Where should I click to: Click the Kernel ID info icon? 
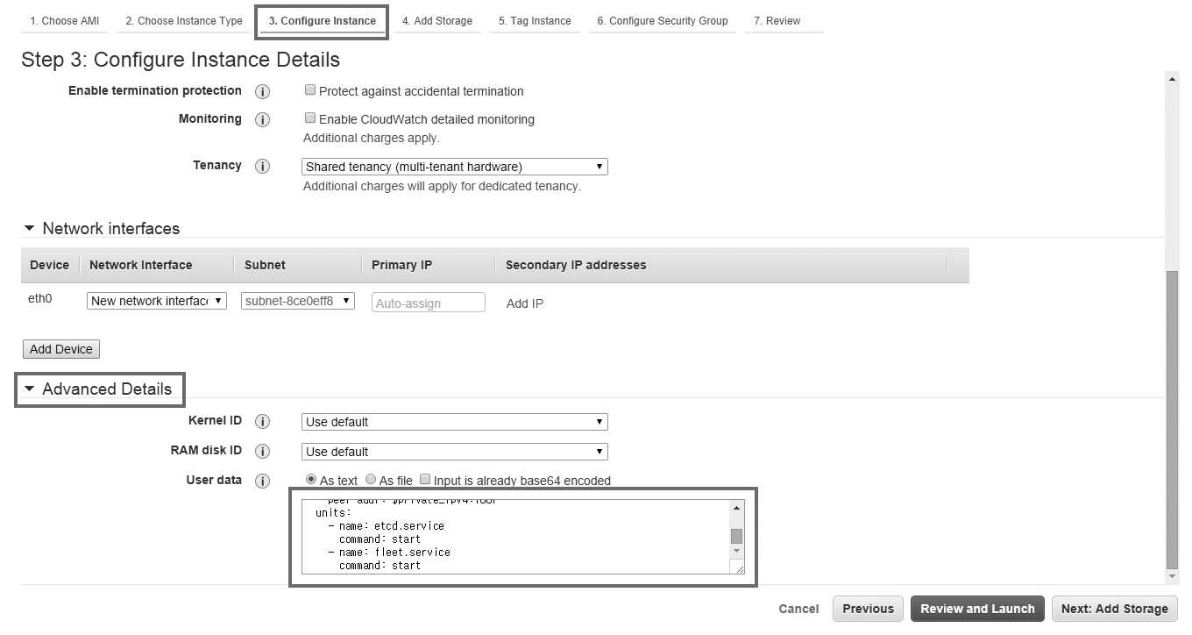pos(262,422)
